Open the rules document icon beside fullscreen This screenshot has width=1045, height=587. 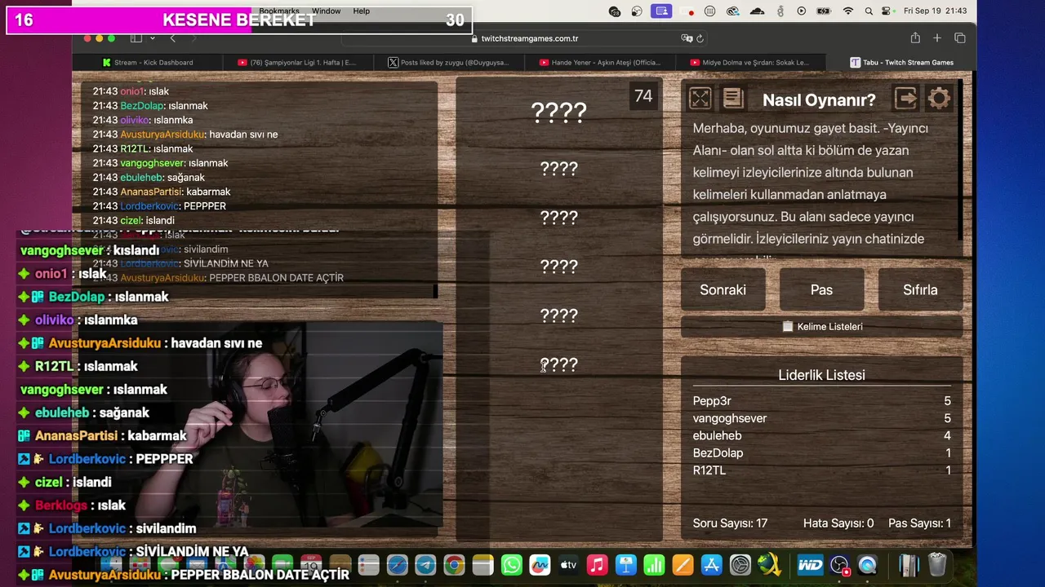click(733, 99)
